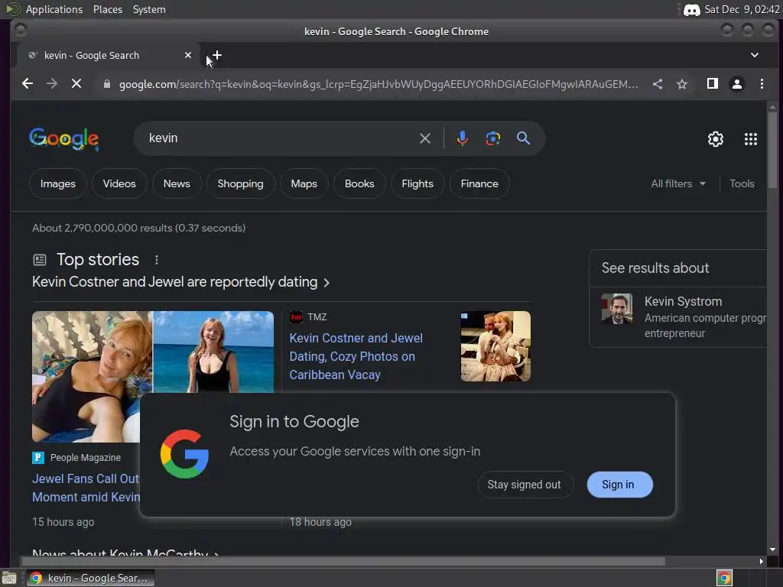The image size is (783, 587).
Task: Clear the search query with X
Action: [425, 138]
